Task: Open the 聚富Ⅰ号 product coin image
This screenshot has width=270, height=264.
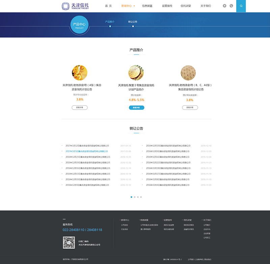Action: click(136, 72)
